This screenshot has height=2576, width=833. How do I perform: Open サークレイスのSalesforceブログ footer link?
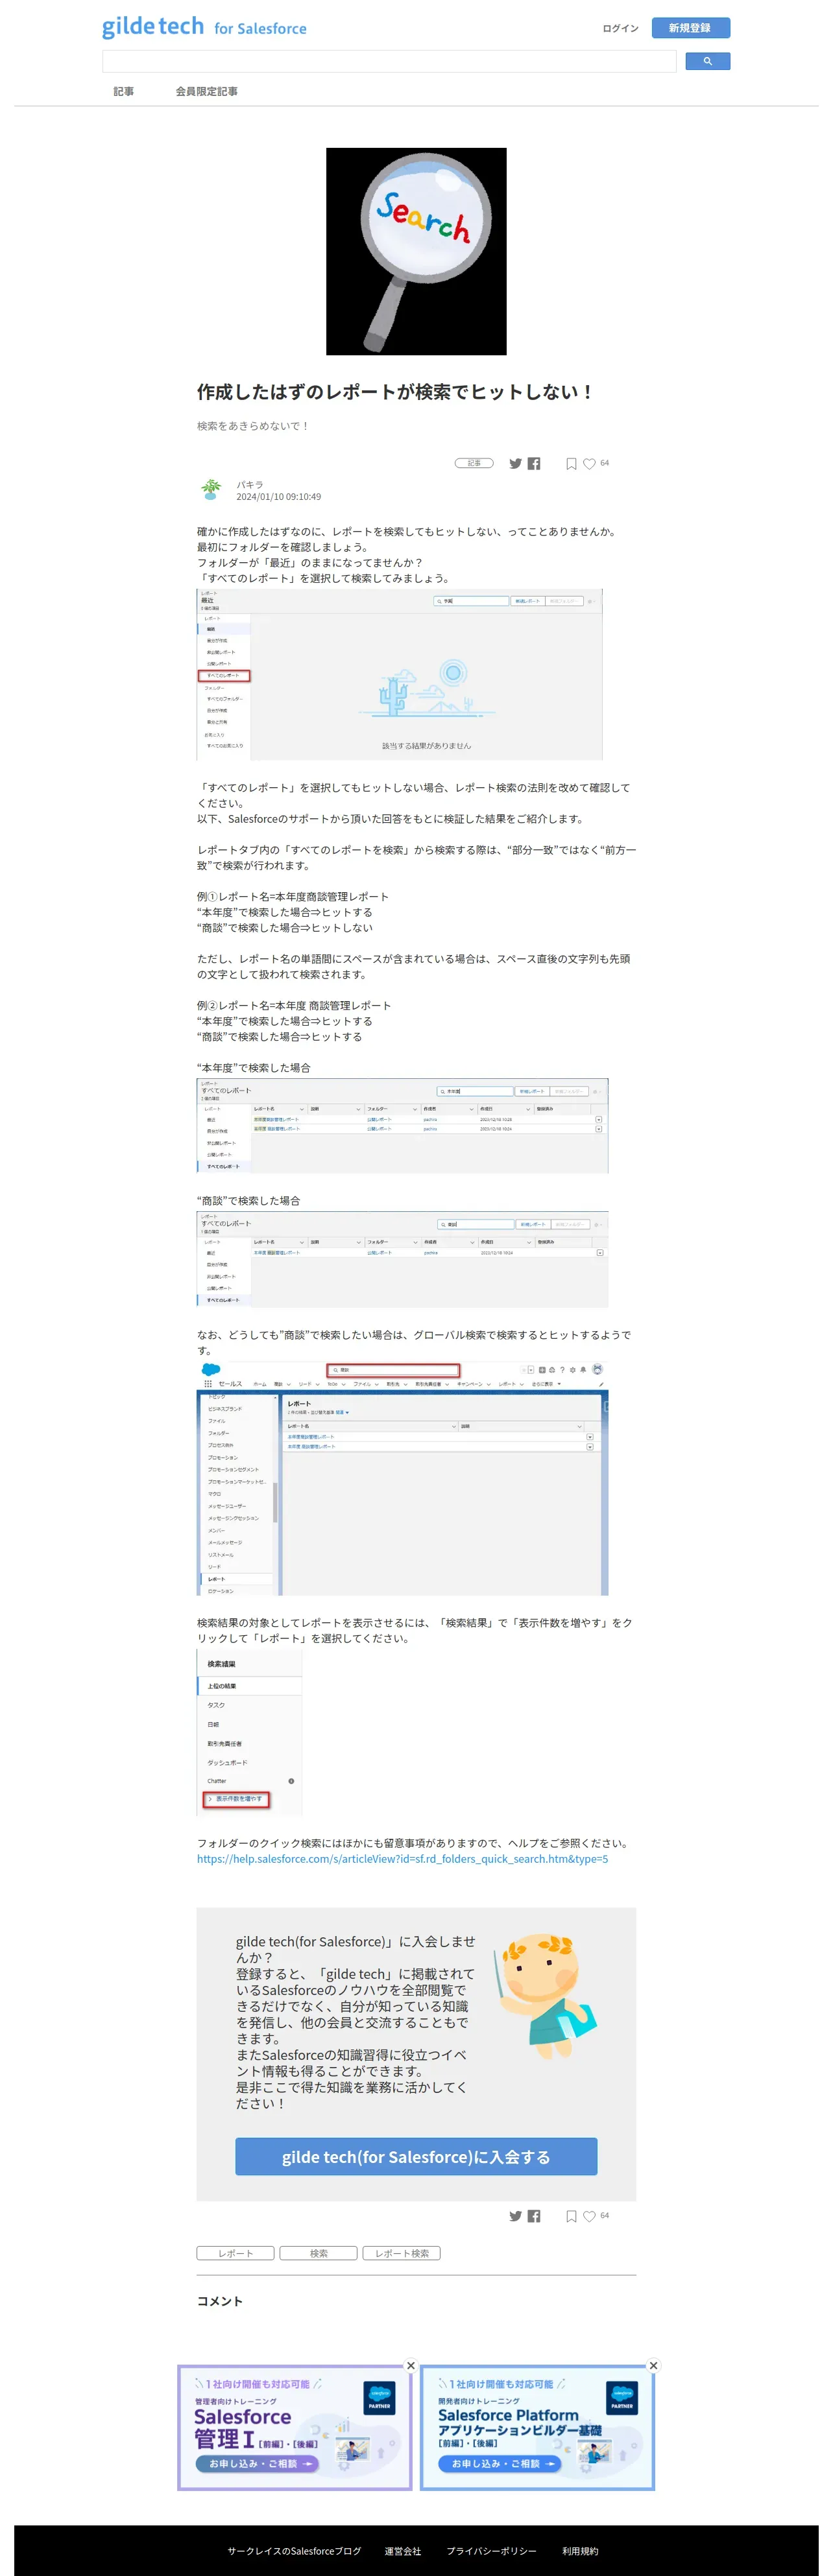click(x=294, y=2551)
